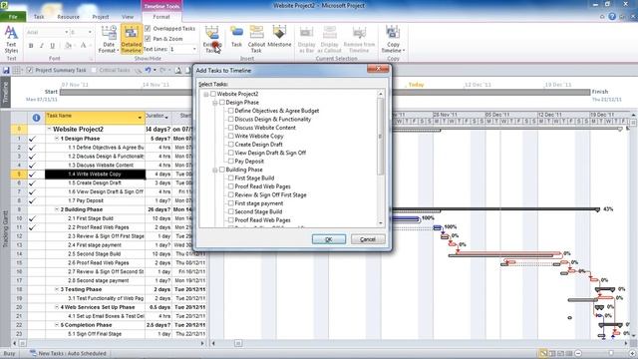The image size is (638, 359).
Task: Insert a Milestone on timeline
Action: click(279, 37)
